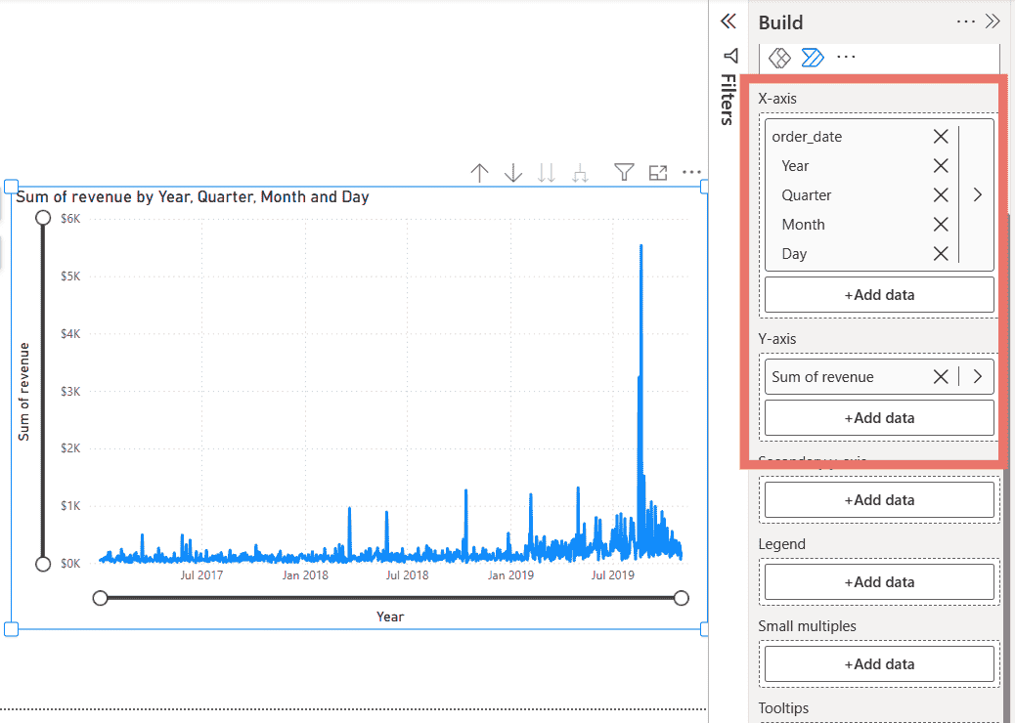
Task: Click the Jul 2019 axis label
Action: coord(612,574)
